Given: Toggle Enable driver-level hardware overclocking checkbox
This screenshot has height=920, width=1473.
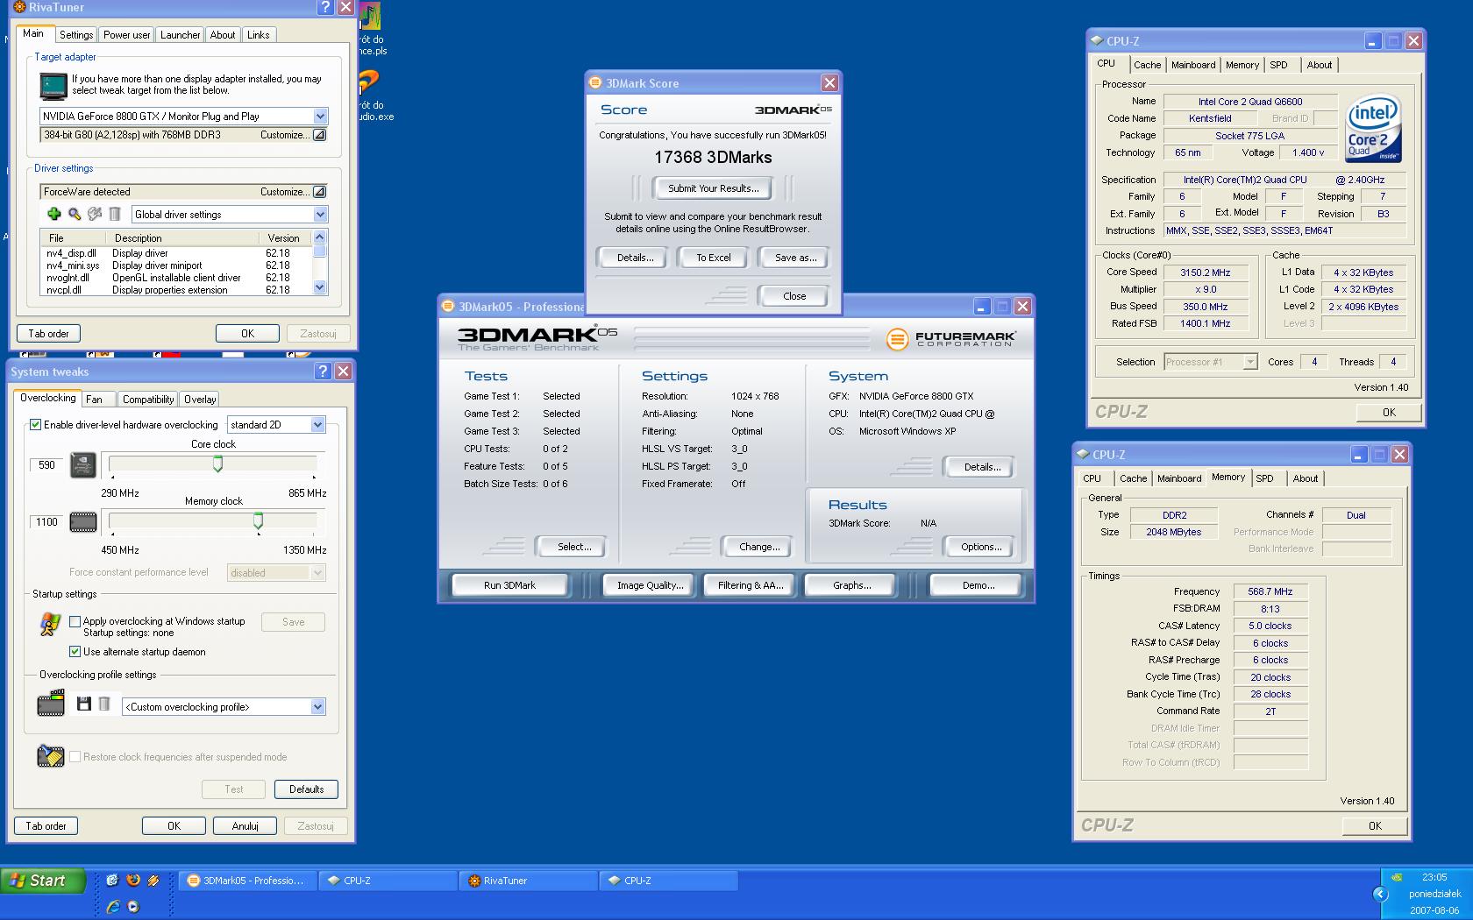Looking at the screenshot, I should coord(36,425).
